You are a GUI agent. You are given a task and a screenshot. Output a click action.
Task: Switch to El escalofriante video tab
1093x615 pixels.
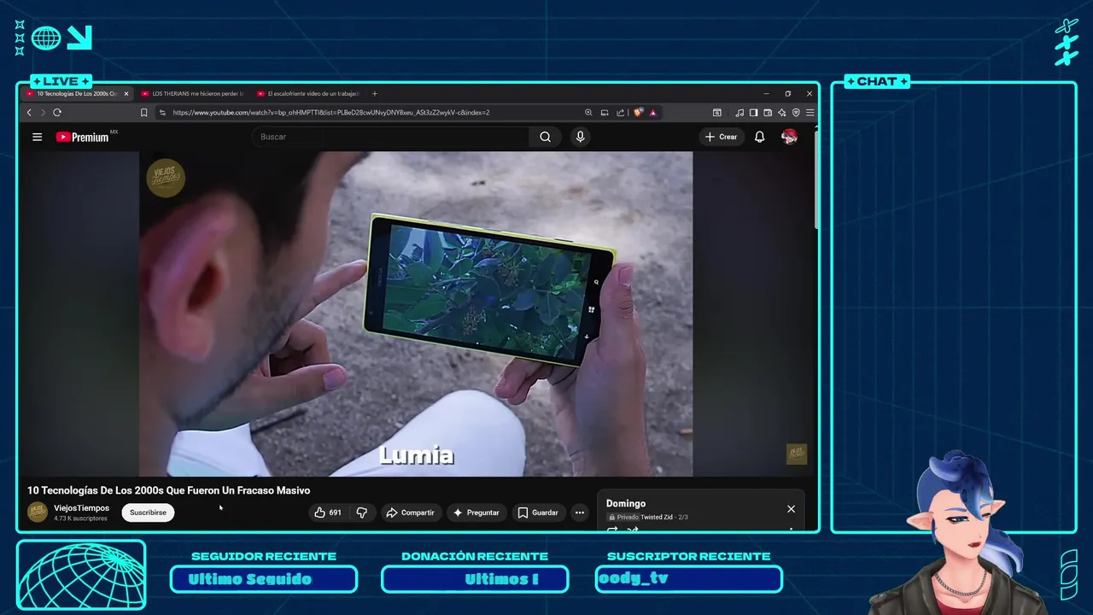click(307, 94)
